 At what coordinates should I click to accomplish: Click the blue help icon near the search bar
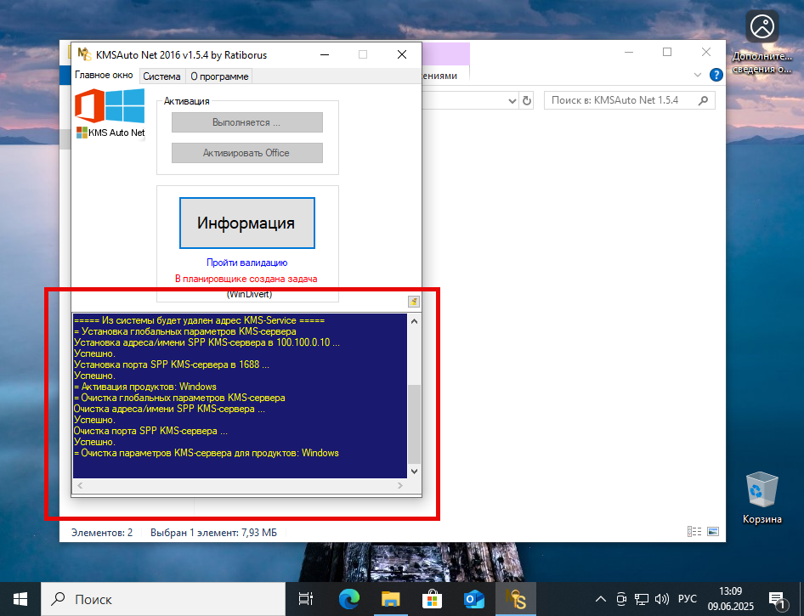point(716,74)
